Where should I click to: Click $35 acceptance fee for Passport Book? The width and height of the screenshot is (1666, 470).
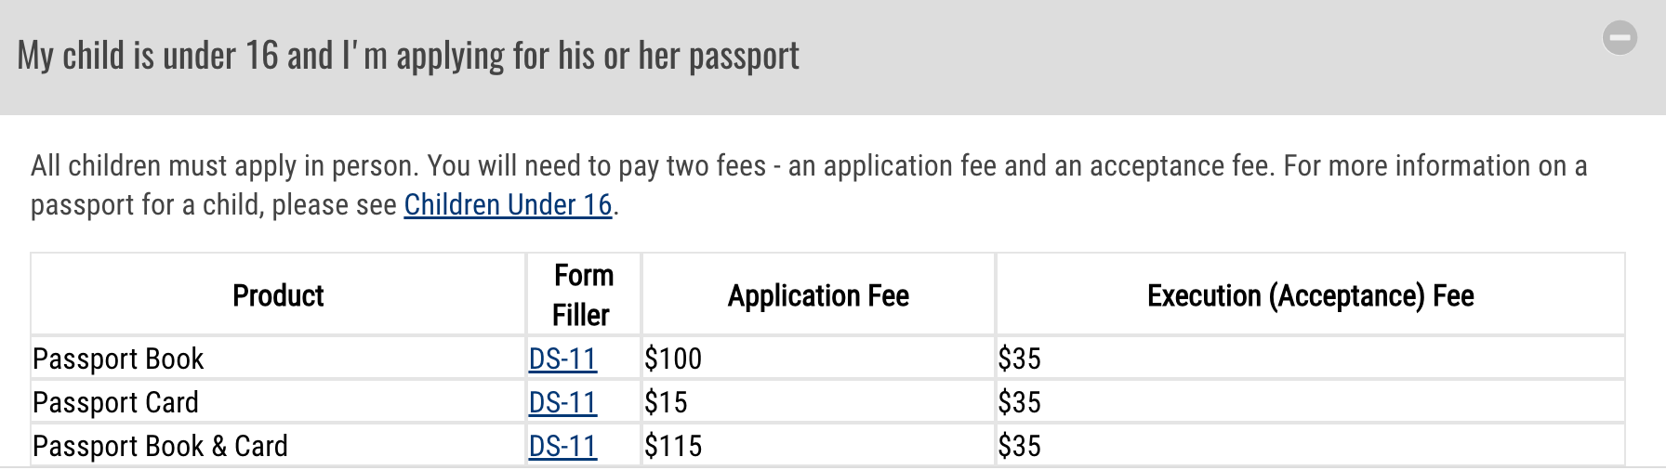[x=1019, y=359]
